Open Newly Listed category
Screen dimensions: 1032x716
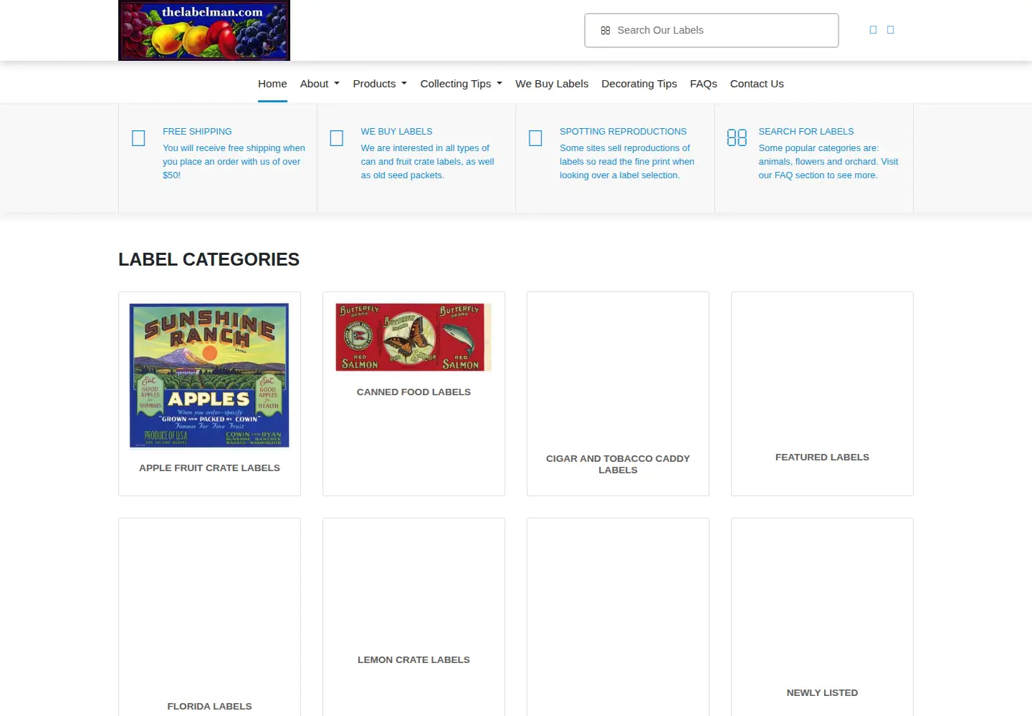point(822,692)
